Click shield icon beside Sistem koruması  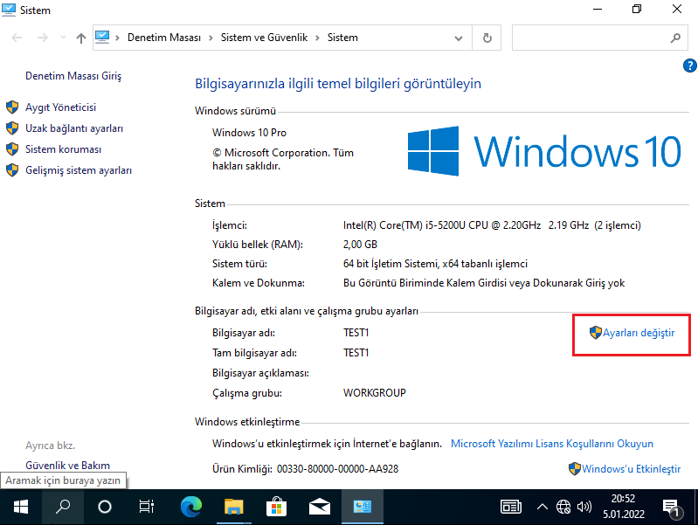(12, 149)
